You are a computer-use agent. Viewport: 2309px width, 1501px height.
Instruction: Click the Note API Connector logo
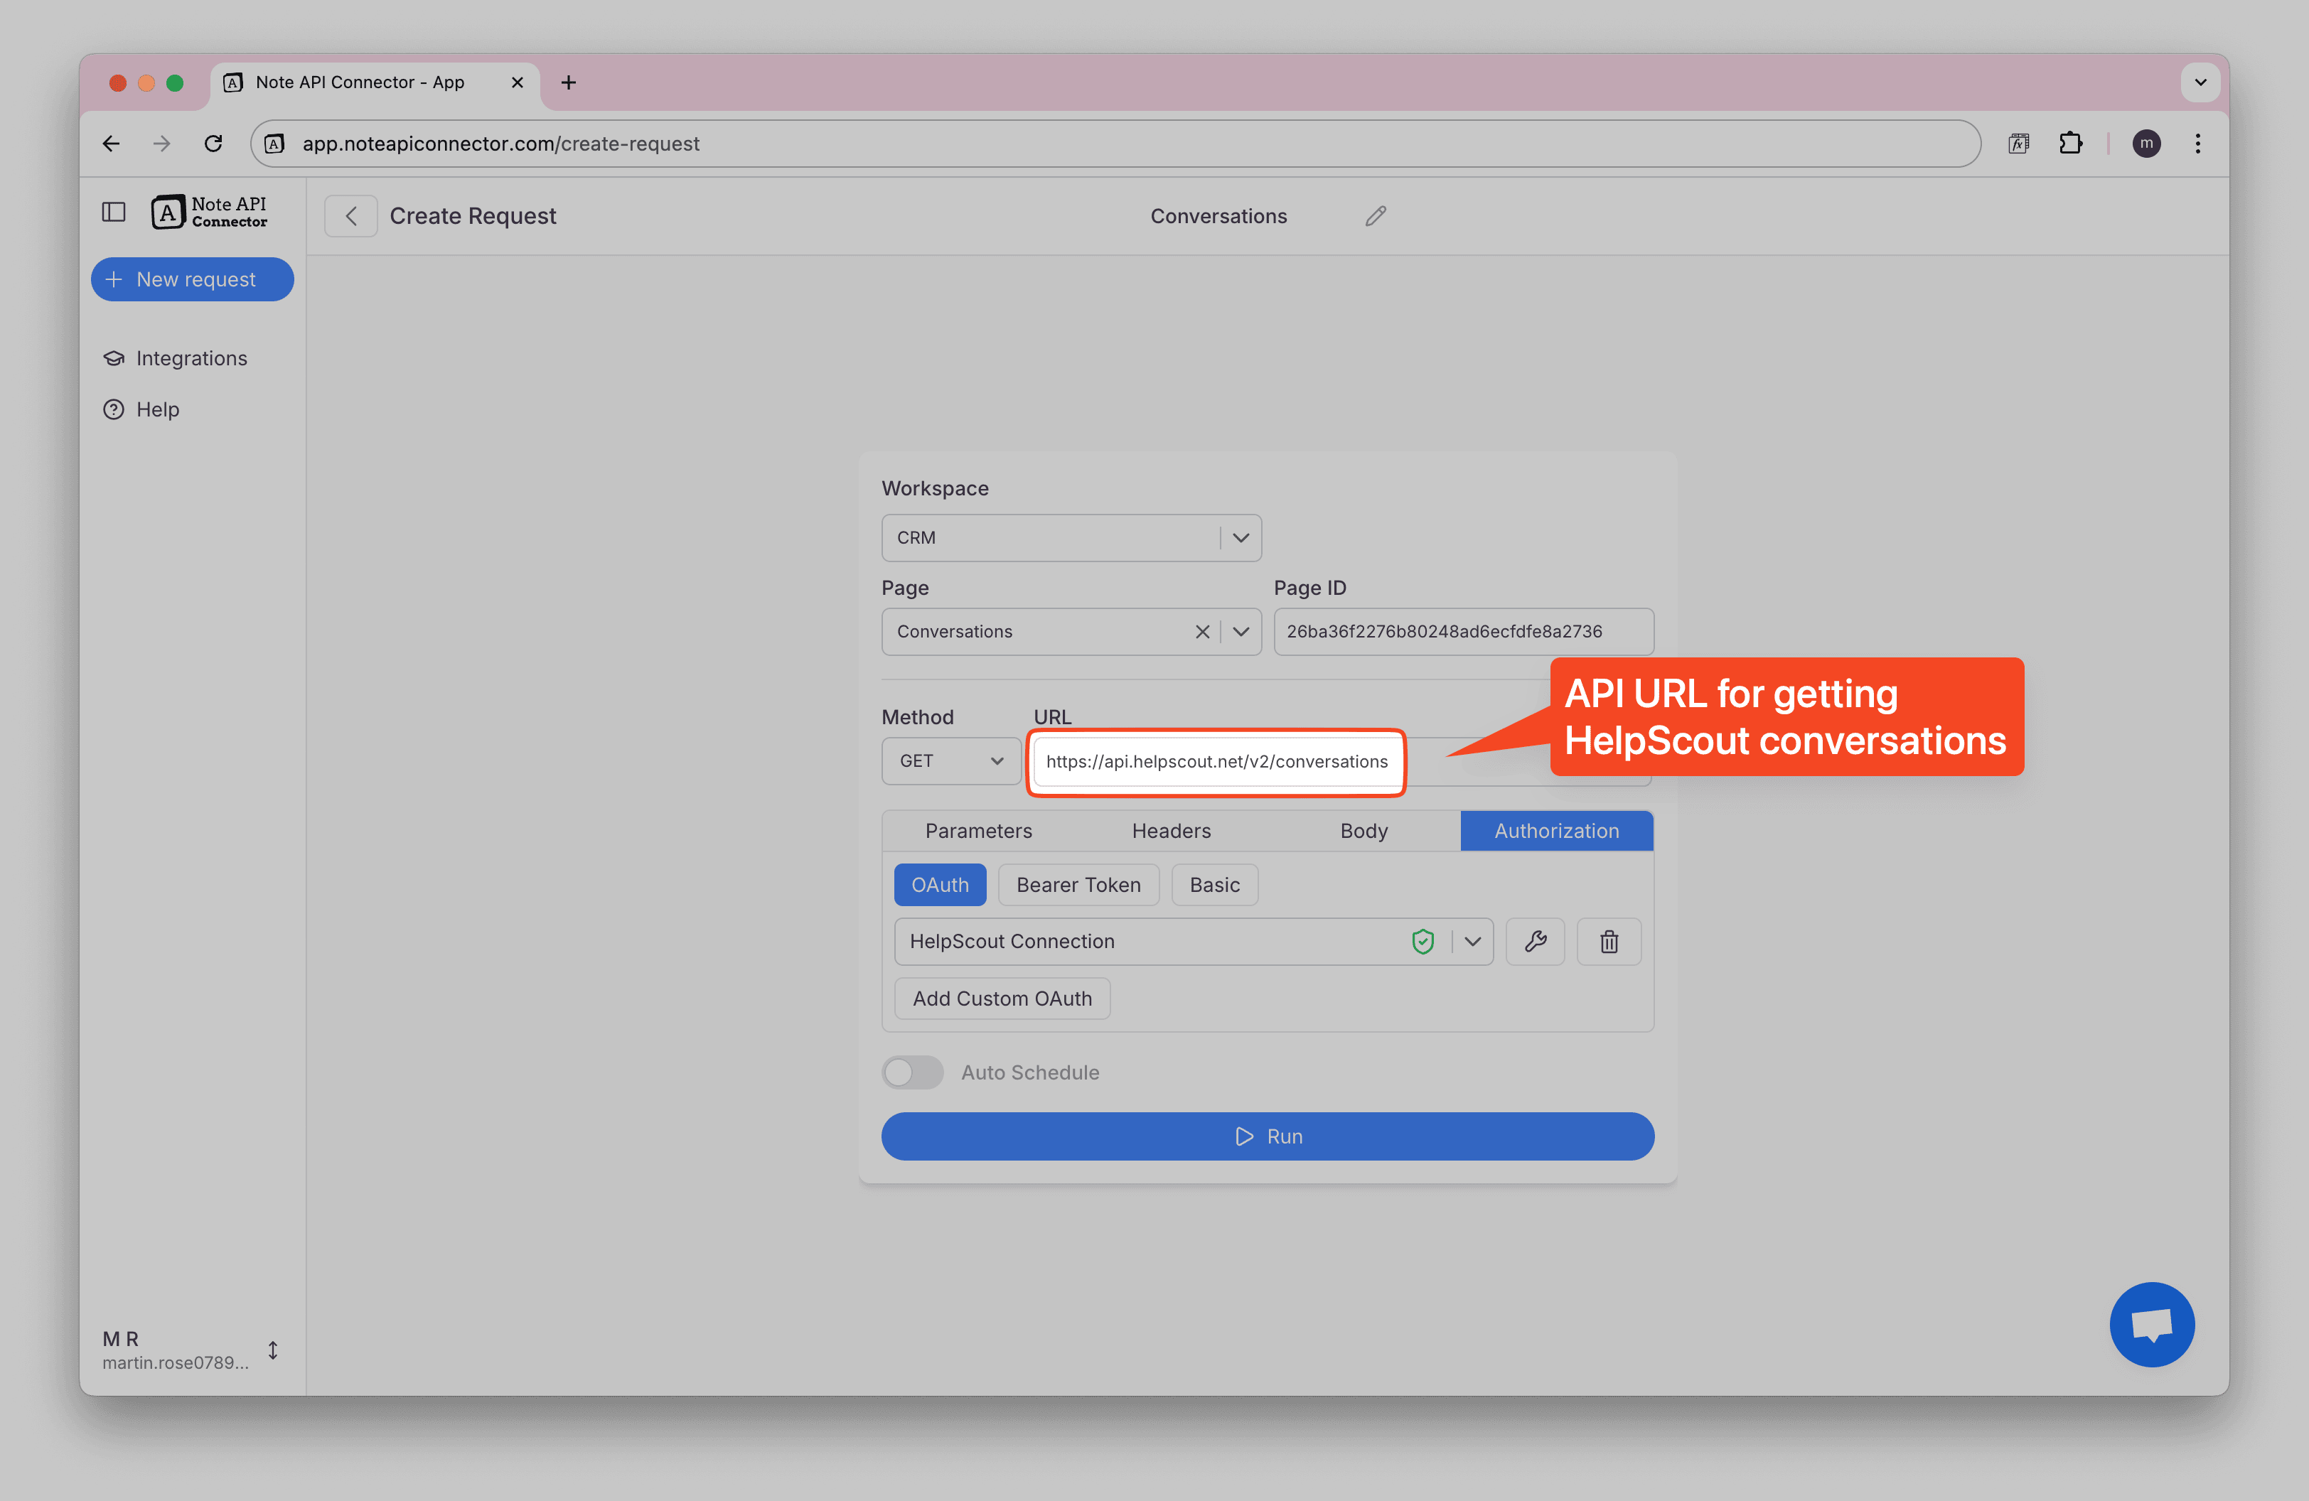pyautogui.click(x=208, y=211)
